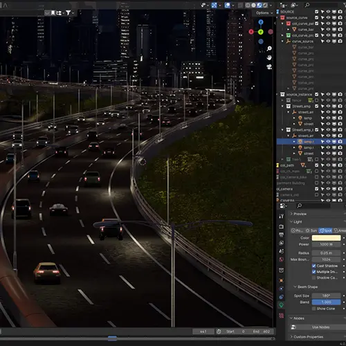Select the pan hand tool in viewport

point(269,57)
